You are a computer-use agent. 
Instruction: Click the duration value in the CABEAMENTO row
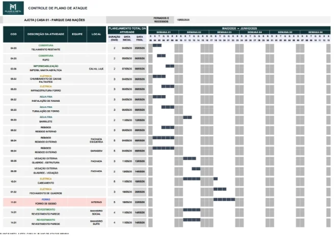(x=115, y=182)
